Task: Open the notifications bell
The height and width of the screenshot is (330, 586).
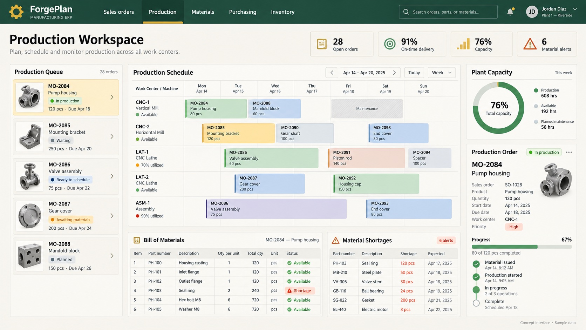Action: [510, 12]
